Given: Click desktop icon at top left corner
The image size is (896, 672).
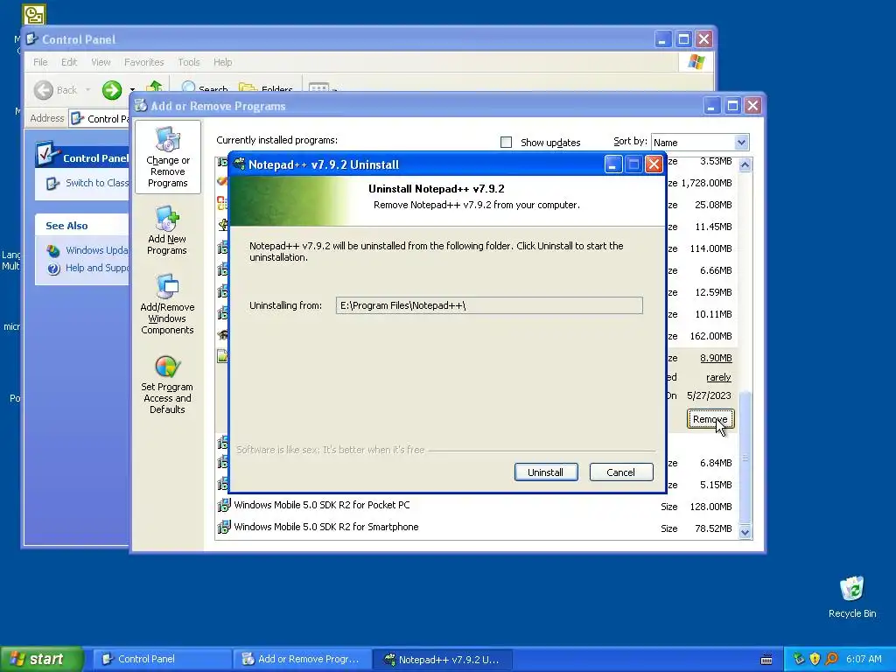Looking at the screenshot, I should pos(34,14).
